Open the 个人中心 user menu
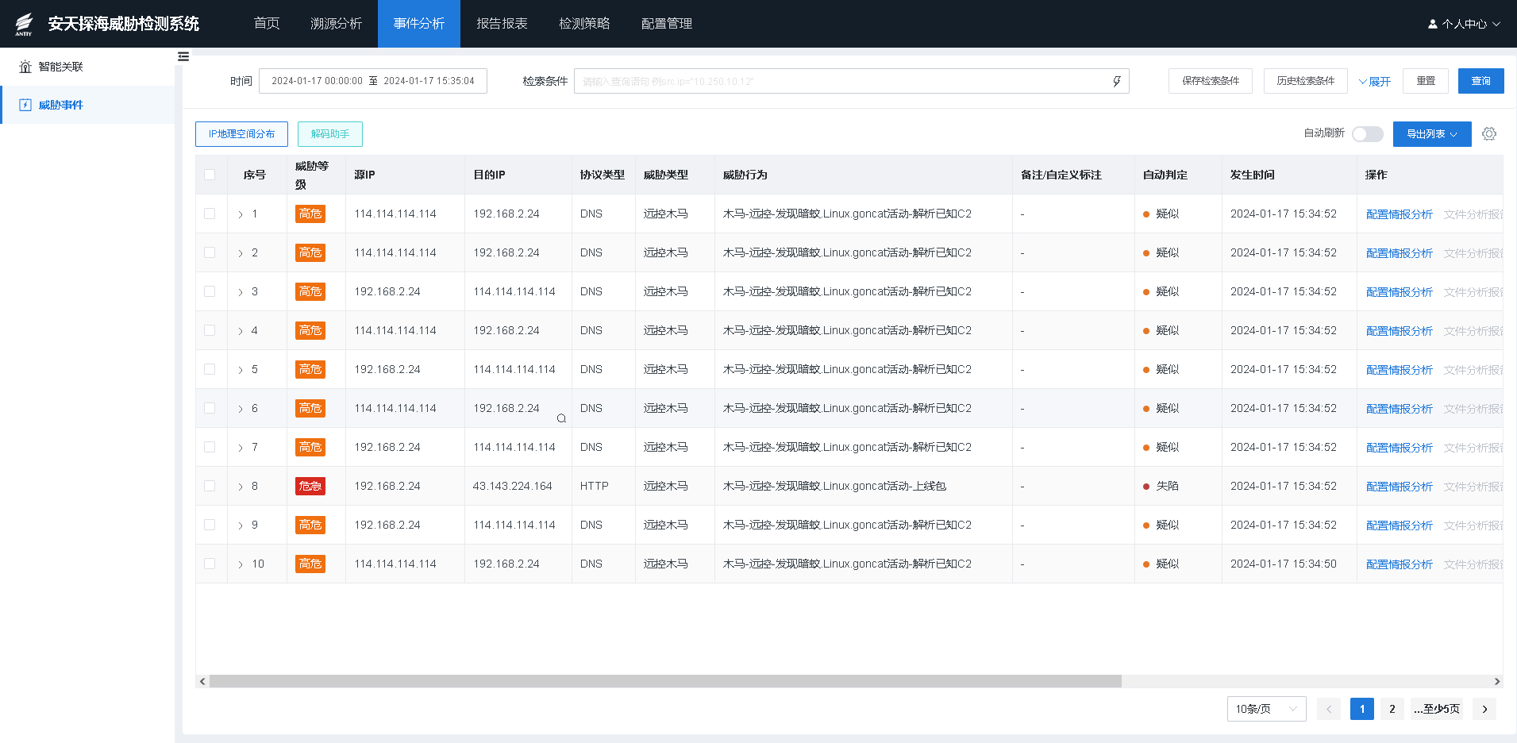The height and width of the screenshot is (743, 1517). 1465,24
